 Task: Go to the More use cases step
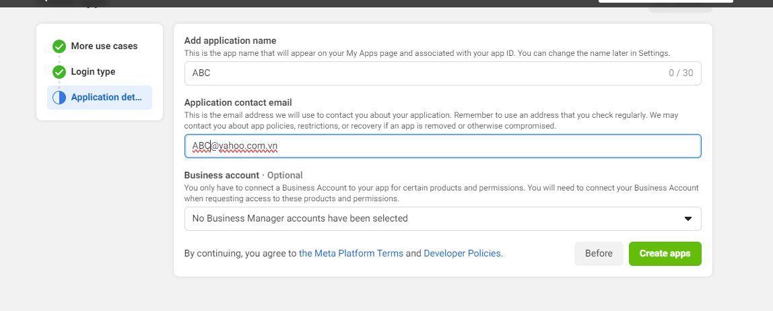point(104,46)
